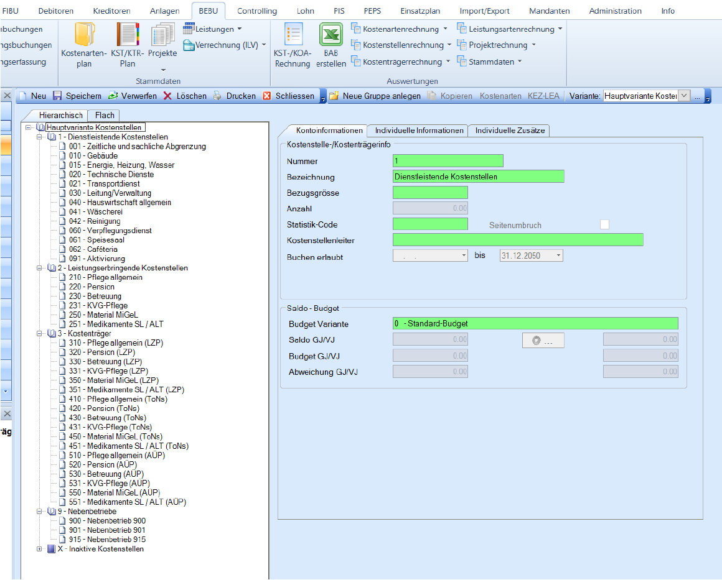Switch to the Flach view tab
This screenshot has width=722, height=580.
[x=104, y=115]
